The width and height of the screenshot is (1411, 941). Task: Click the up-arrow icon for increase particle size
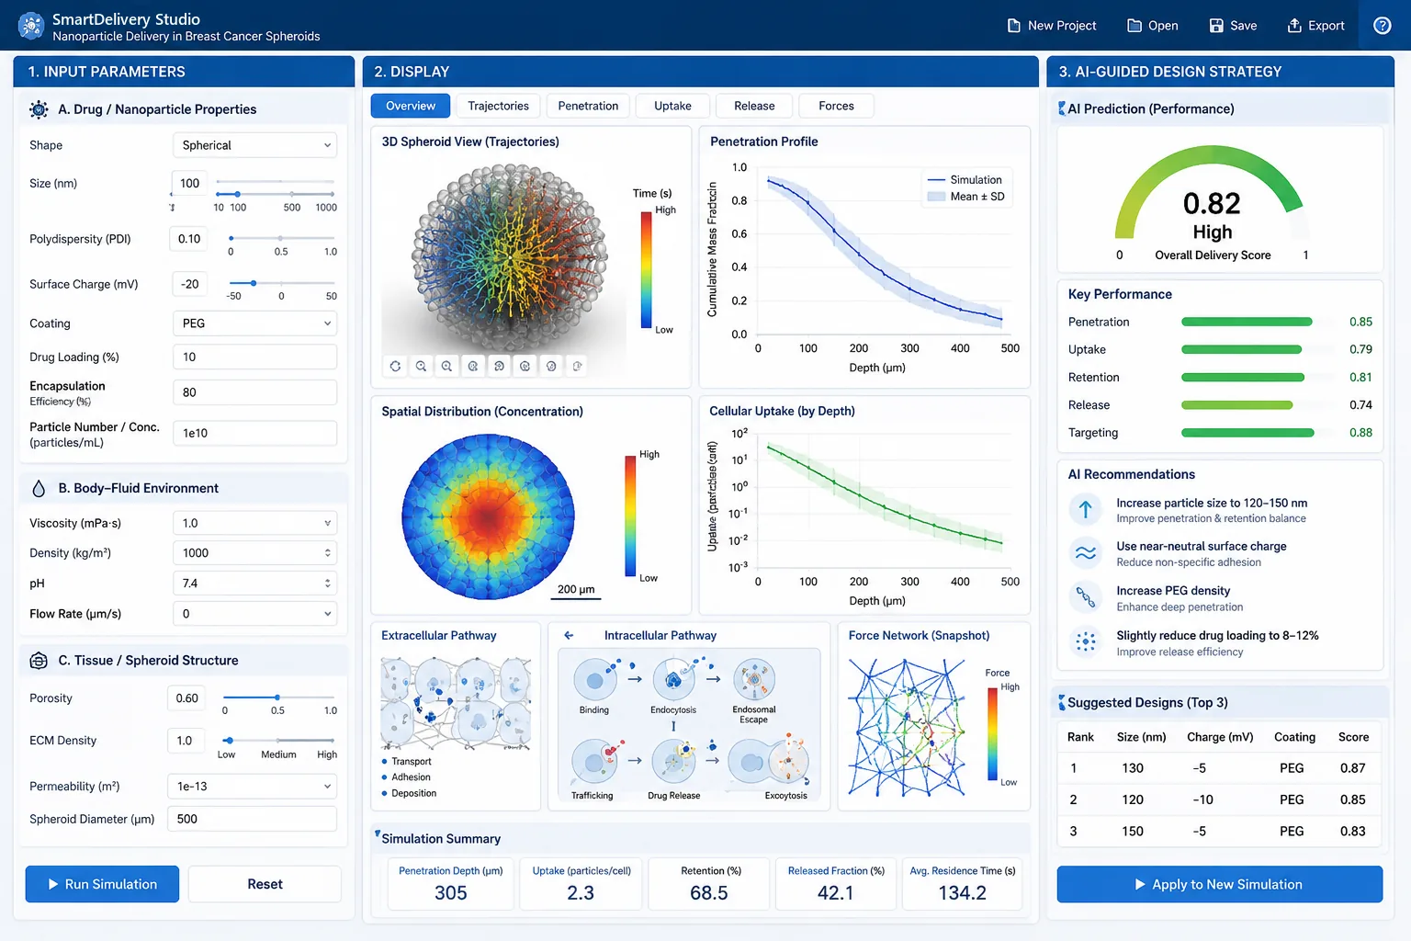click(x=1086, y=509)
